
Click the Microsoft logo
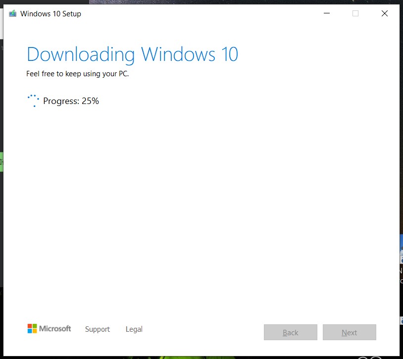[x=49, y=328]
